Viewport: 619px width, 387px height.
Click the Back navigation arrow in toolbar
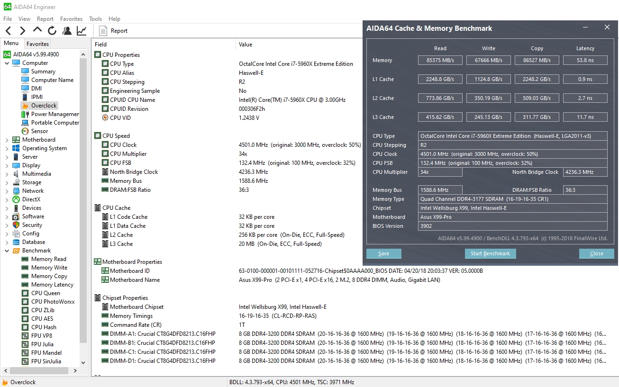pyautogui.click(x=8, y=31)
